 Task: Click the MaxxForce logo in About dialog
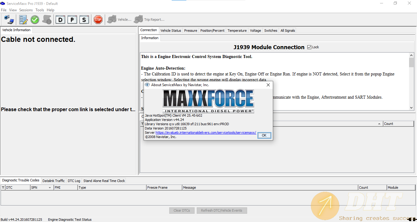208,101
